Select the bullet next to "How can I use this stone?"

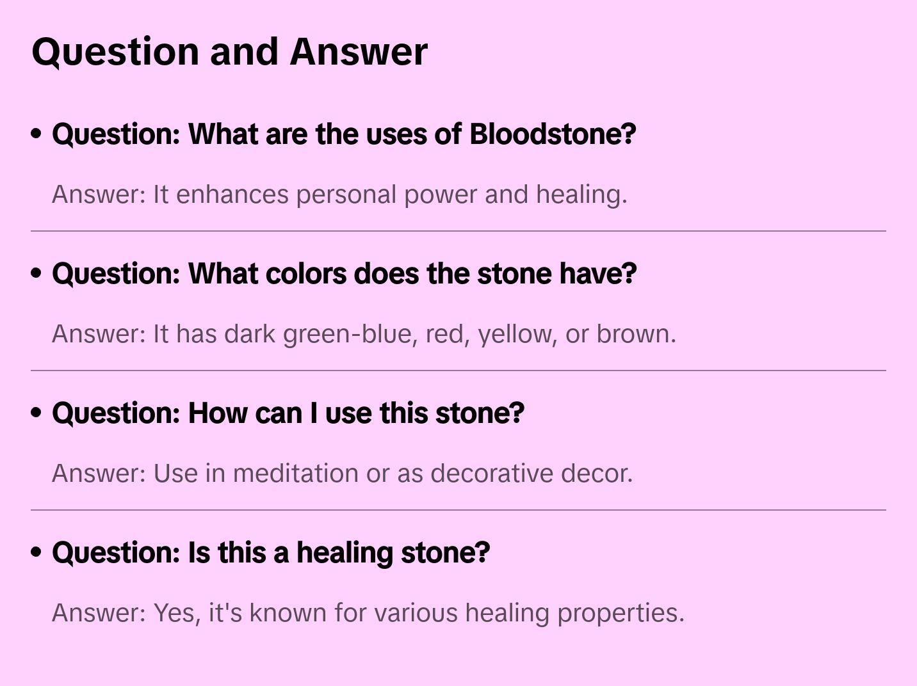tap(37, 413)
